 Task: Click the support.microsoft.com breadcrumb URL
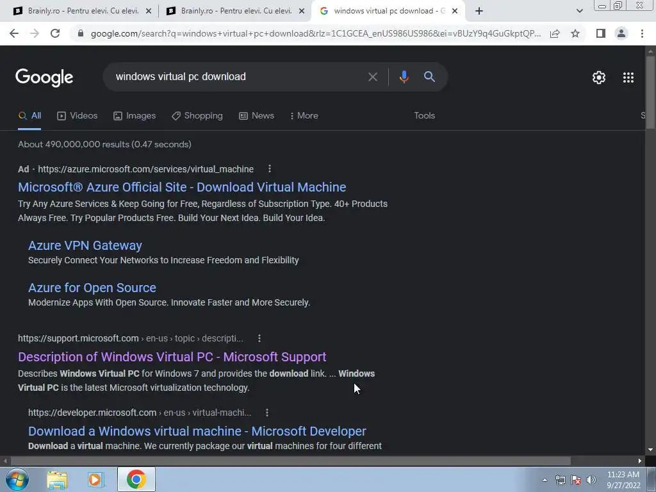(131, 338)
